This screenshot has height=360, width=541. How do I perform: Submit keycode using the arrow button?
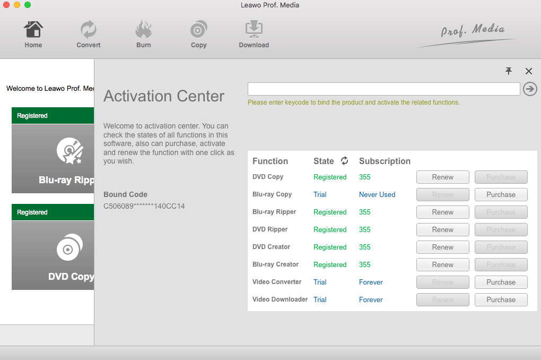click(x=530, y=89)
